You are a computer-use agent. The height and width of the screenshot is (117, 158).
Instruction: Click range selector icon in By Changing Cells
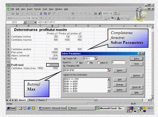click(x=109, y=70)
